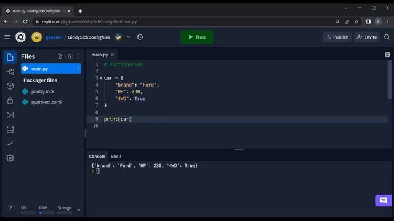
Task: Select the Files sidebar icon
Action: [10, 57]
